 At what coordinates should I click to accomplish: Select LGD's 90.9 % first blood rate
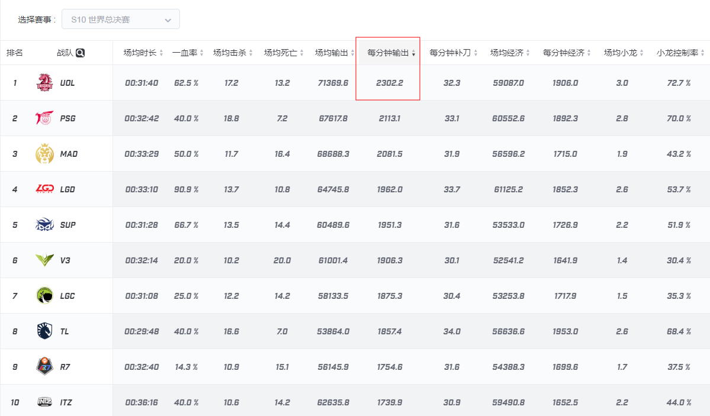click(186, 190)
